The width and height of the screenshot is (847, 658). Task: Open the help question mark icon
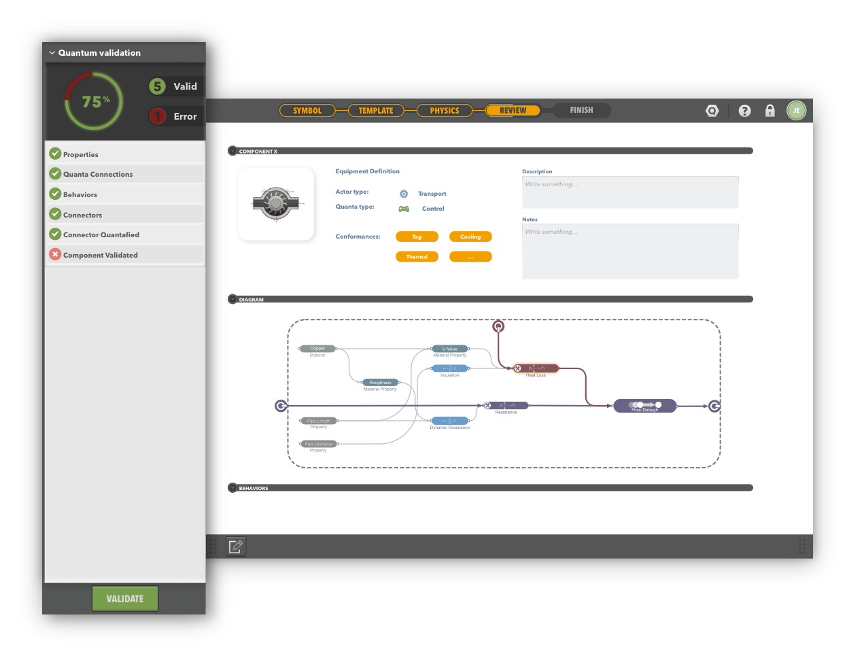(x=744, y=111)
